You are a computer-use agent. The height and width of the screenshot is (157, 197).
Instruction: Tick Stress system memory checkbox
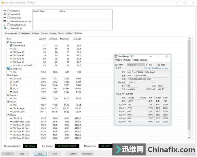tap(9, 21)
